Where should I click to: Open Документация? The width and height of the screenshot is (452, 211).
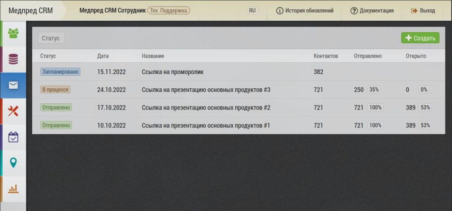372,11
